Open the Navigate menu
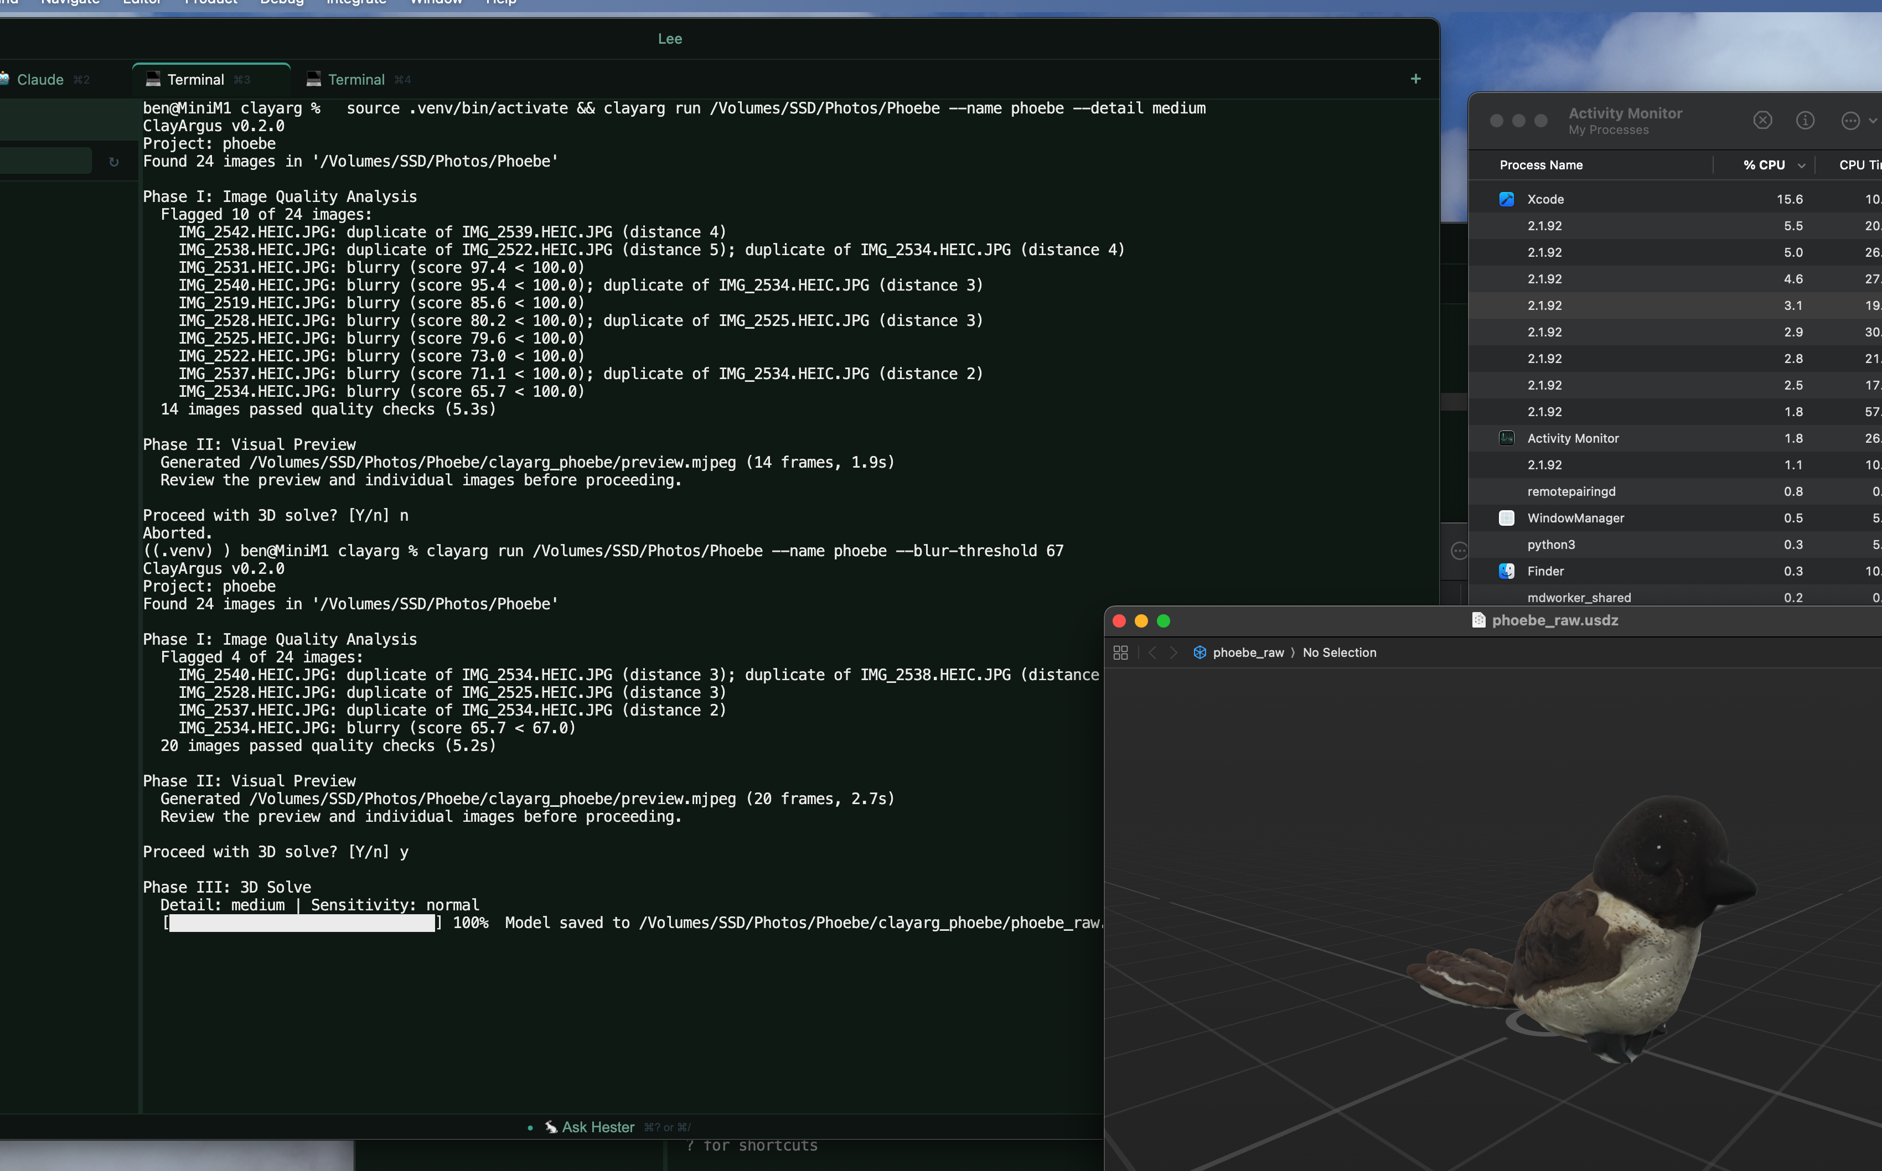The height and width of the screenshot is (1171, 1882). point(70,2)
